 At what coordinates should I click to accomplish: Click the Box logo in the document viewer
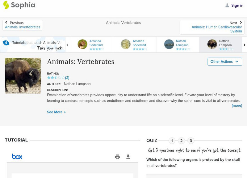click(x=18, y=156)
